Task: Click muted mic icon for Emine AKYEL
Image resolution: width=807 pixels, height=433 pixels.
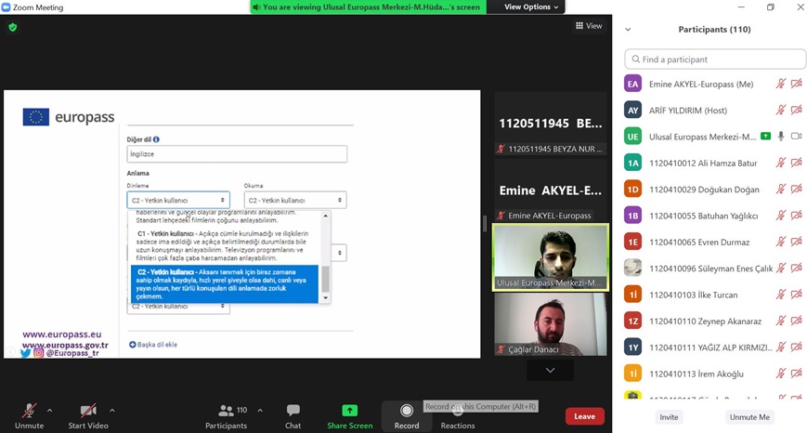Action: pyautogui.click(x=781, y=84)
